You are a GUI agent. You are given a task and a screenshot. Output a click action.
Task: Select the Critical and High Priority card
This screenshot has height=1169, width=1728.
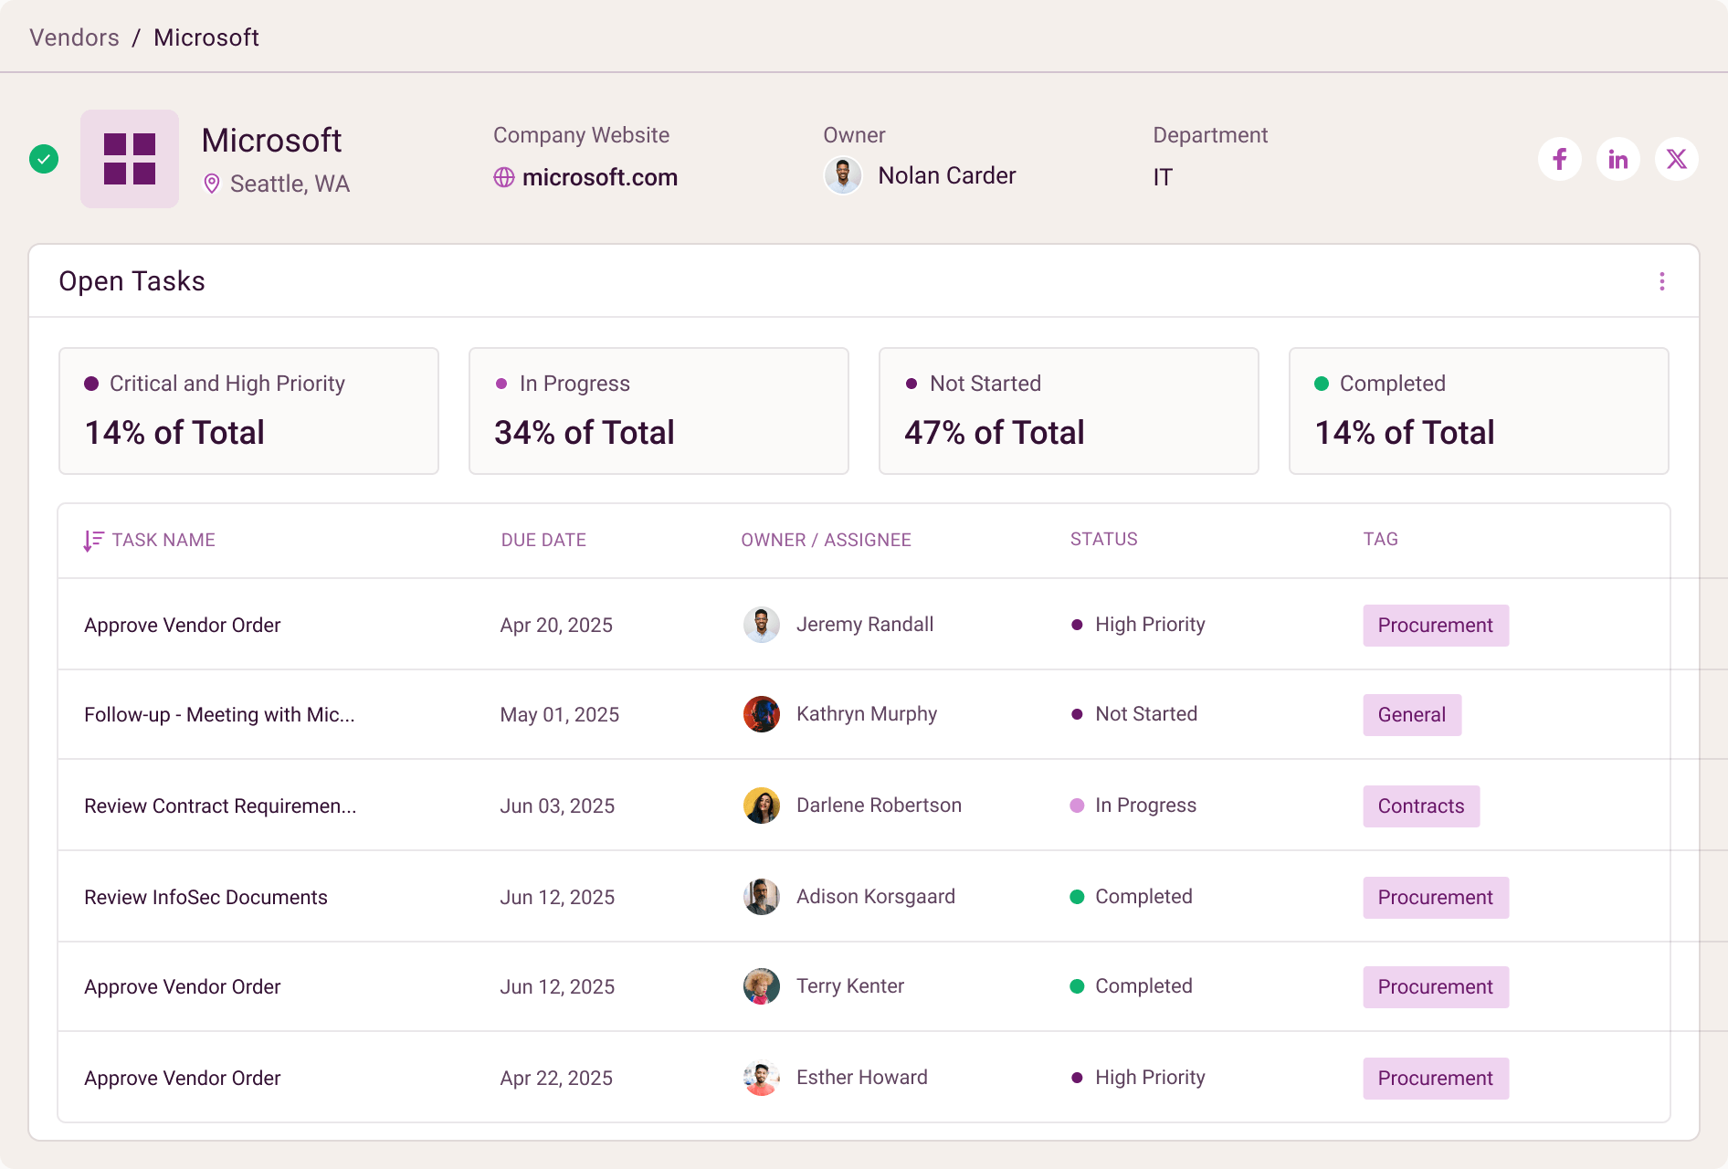[x=248, y=411]
